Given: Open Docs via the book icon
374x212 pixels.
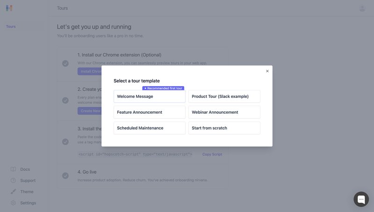Looking at the screenshot, I should 13,169.
